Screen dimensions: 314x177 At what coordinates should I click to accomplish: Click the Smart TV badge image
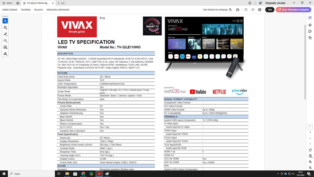tap(152, 26)
